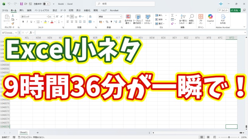Click the Increase Font Size icon
The image size is (248, 139).
(57, 17)
